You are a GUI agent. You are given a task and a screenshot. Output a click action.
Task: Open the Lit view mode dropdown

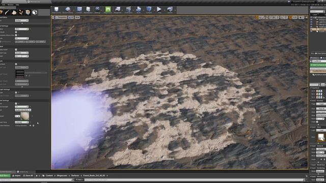pyautogui.click(x=71, y=17)
